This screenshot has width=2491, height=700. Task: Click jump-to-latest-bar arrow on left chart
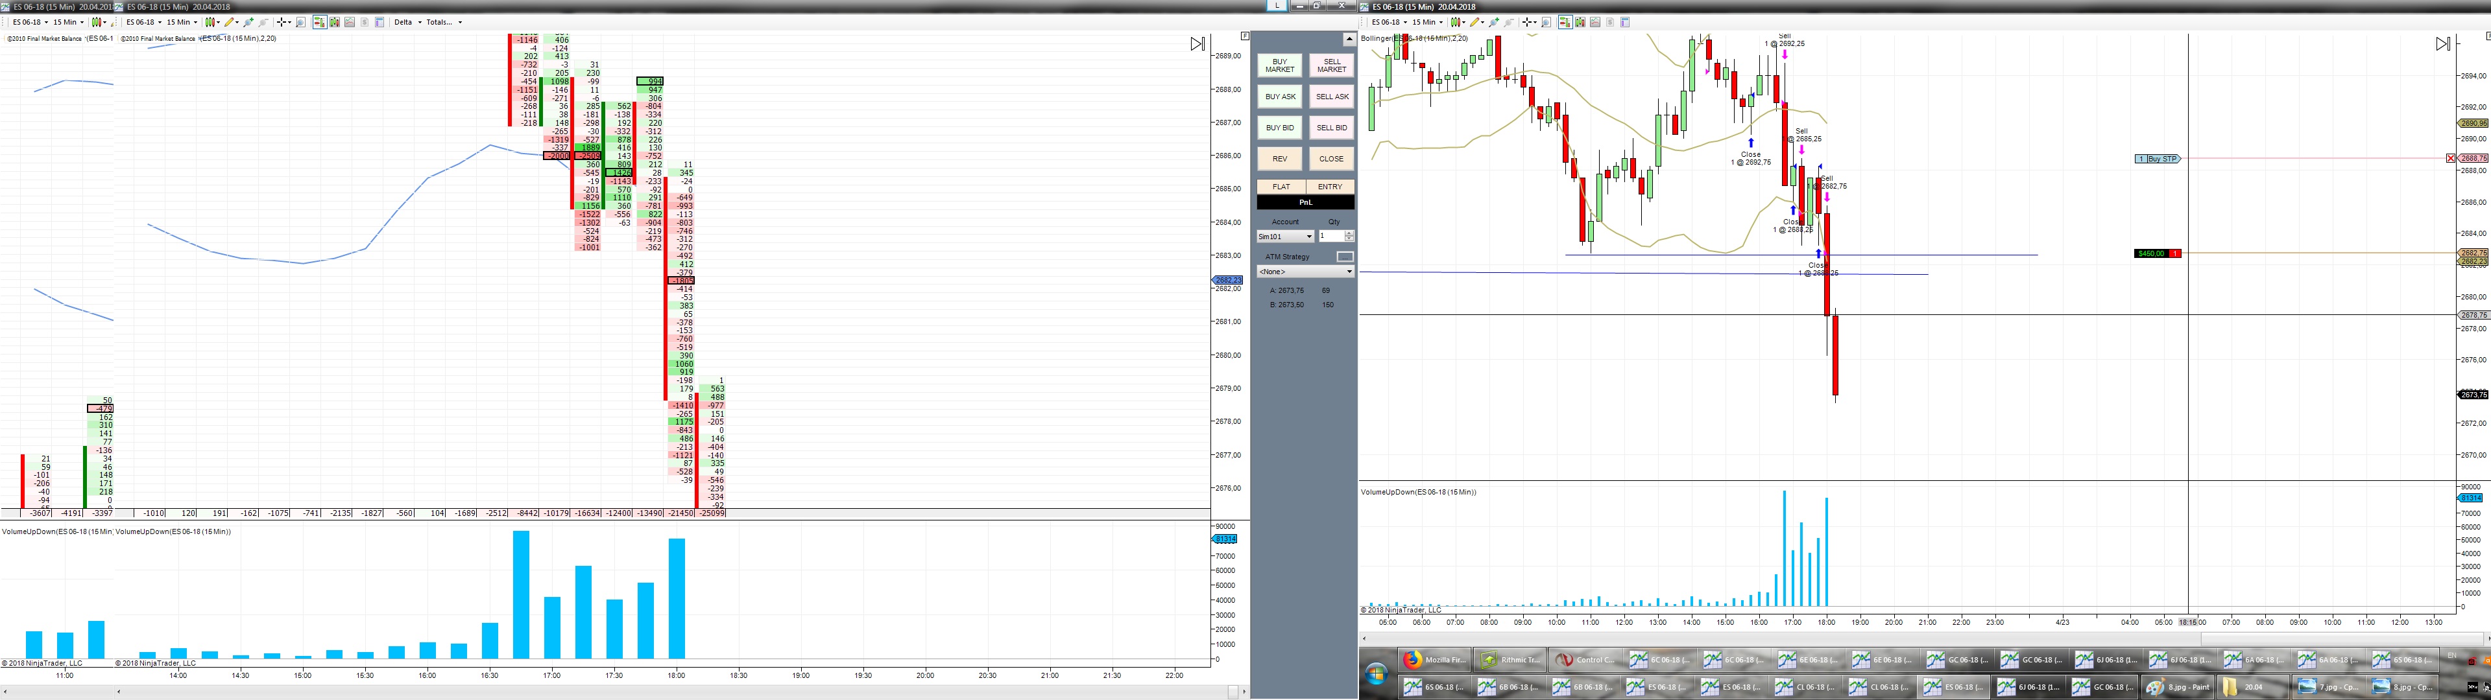[x=1197, y=43]
